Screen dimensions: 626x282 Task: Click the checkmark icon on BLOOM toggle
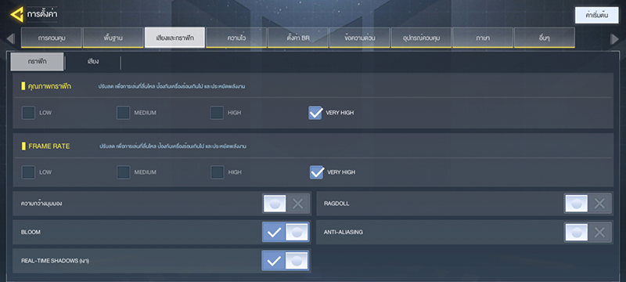(x=274, y=233)
